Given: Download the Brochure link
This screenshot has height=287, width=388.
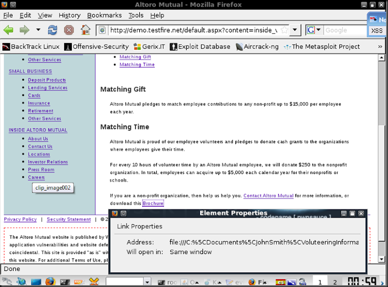Looking at the screenshot, I should click(153, 204).
